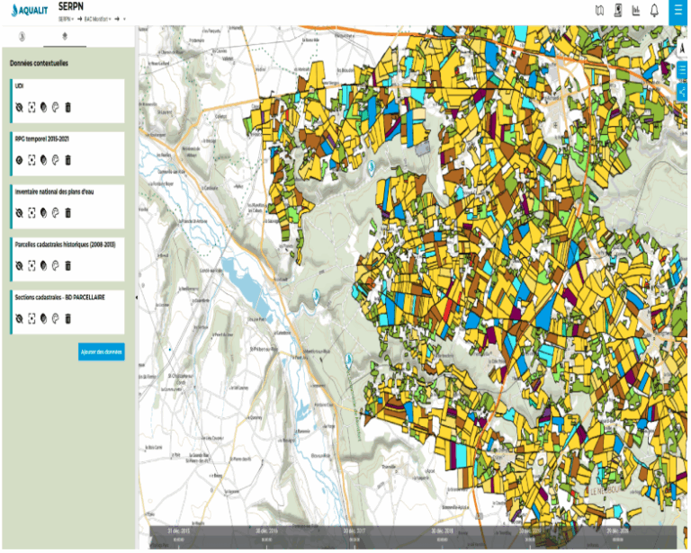Collapse the side panel with the edge arrow
This screenshot has height=553, width=691.
click(x=137, y=298)
